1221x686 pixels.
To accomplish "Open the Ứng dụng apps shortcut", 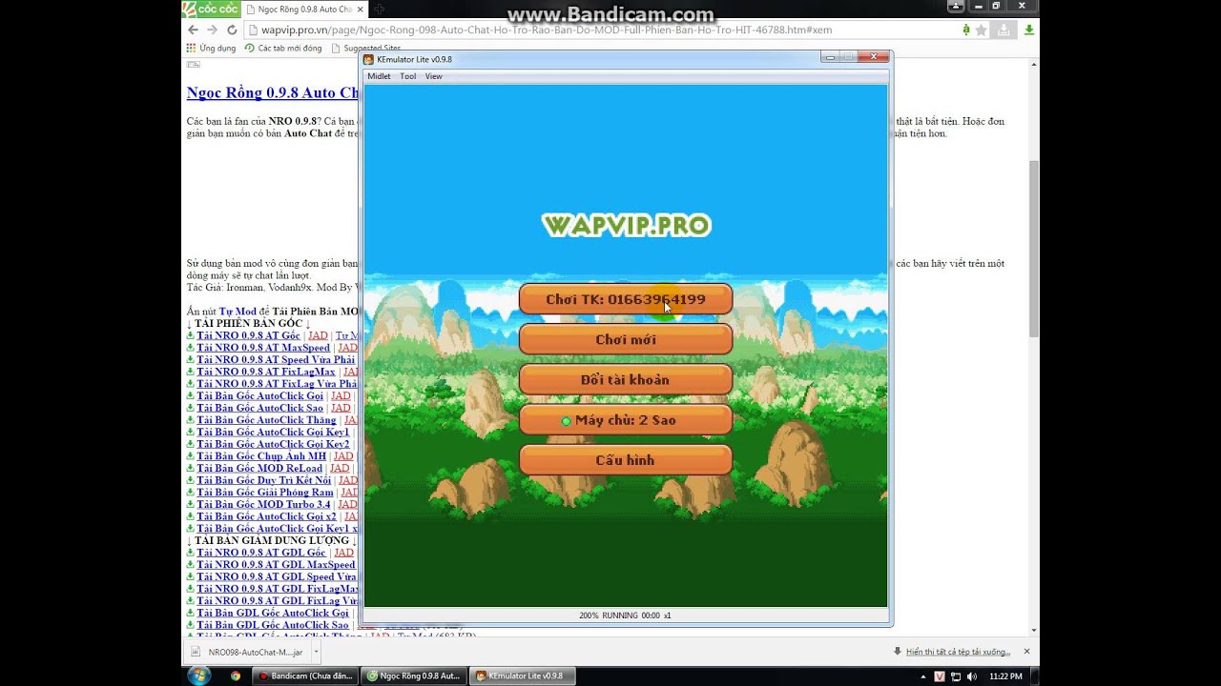I will coord(211,48).
